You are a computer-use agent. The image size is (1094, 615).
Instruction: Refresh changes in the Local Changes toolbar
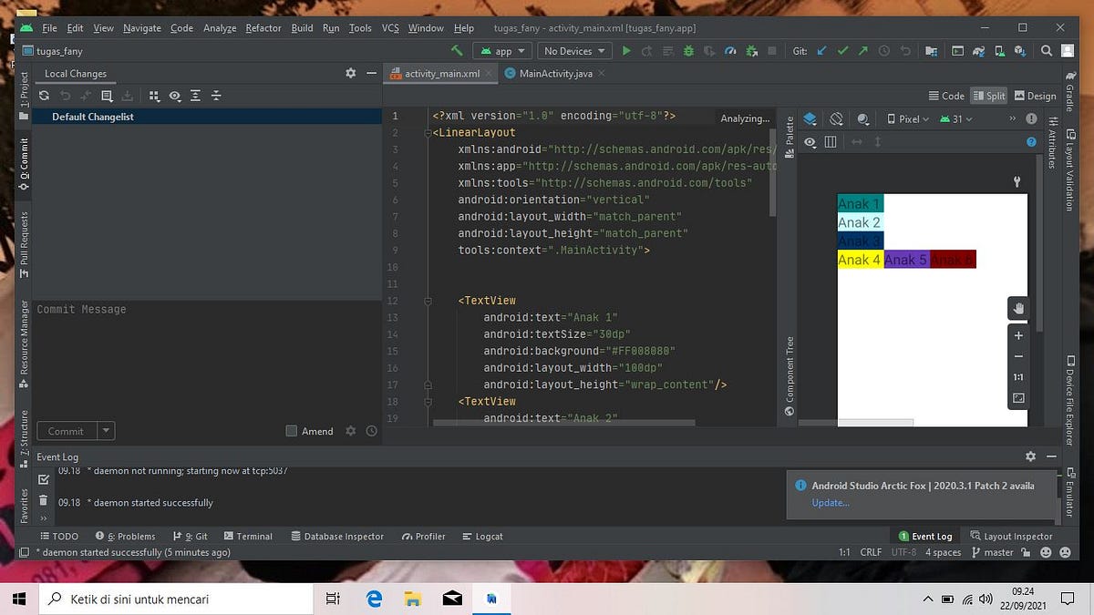[x=43, y=96]
